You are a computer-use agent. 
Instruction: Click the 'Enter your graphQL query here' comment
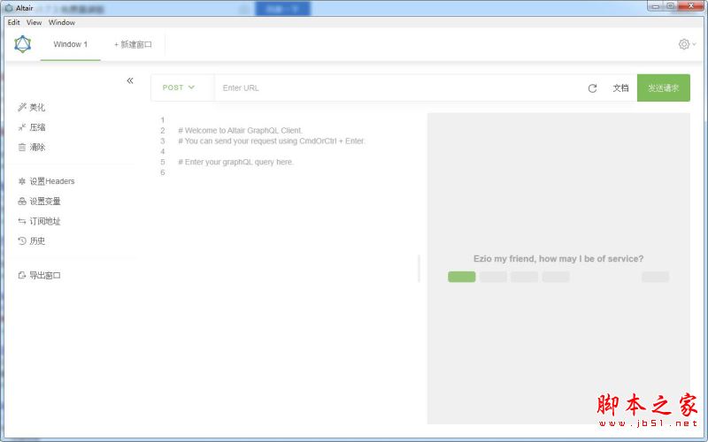pyautogui.click(x=235, y=162)
